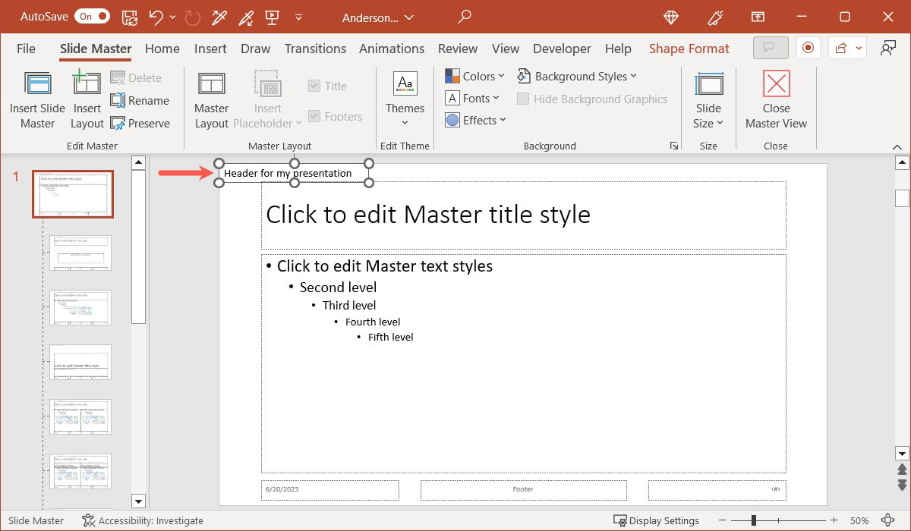Click the Rename icon in Edit Master

(x=141, y=100)
